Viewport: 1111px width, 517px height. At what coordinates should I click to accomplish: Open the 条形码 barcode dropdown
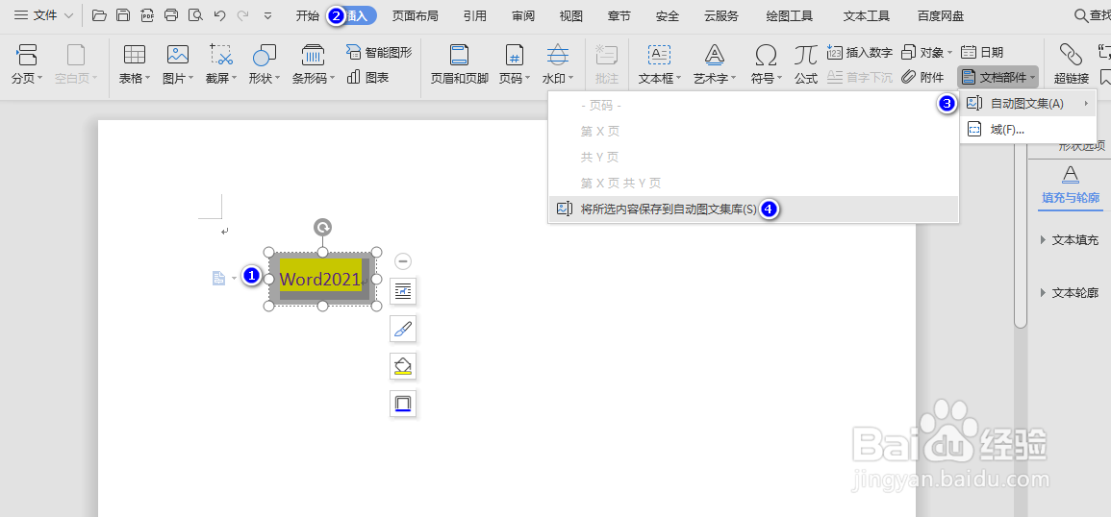[x=314, y=63]
